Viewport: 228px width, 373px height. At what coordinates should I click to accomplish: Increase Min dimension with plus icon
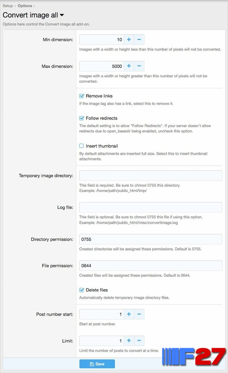tap(129, 39)
